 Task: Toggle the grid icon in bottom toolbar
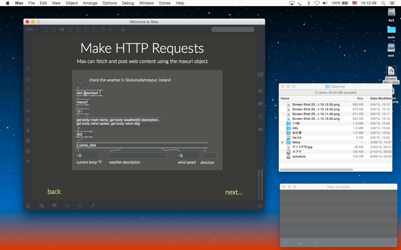[67, 206]
